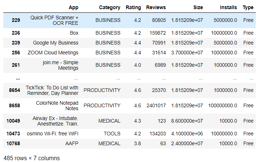This screenshot has height=162, width=265.
Task: Select the Airway Ex app cell
Action: [55, 121]
